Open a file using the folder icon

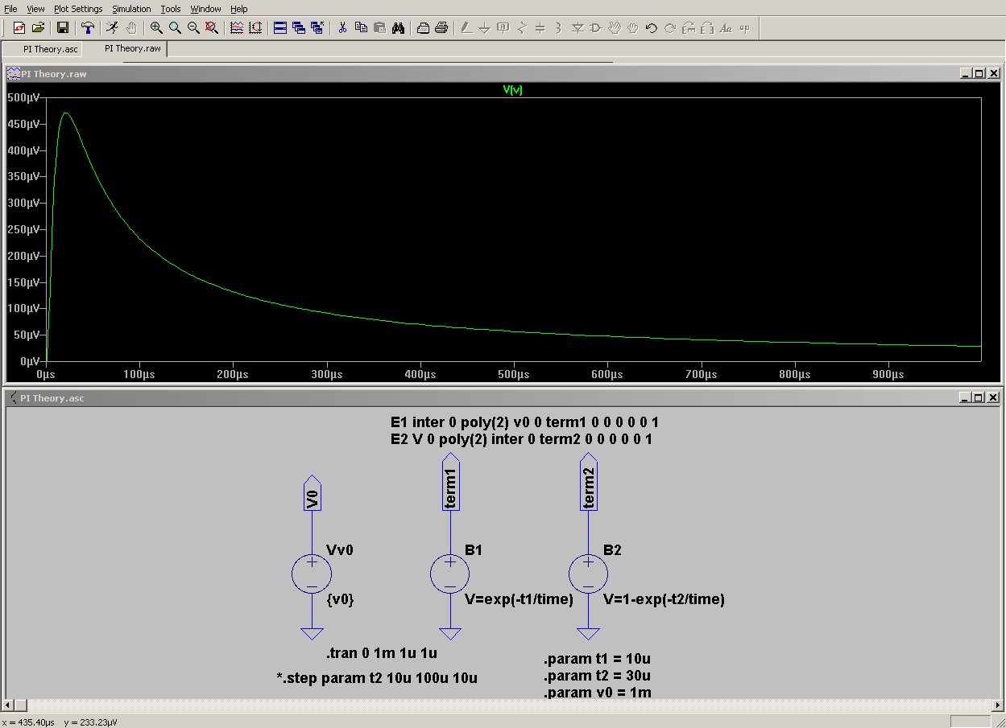pyautogui.click(x=38, y=28)
